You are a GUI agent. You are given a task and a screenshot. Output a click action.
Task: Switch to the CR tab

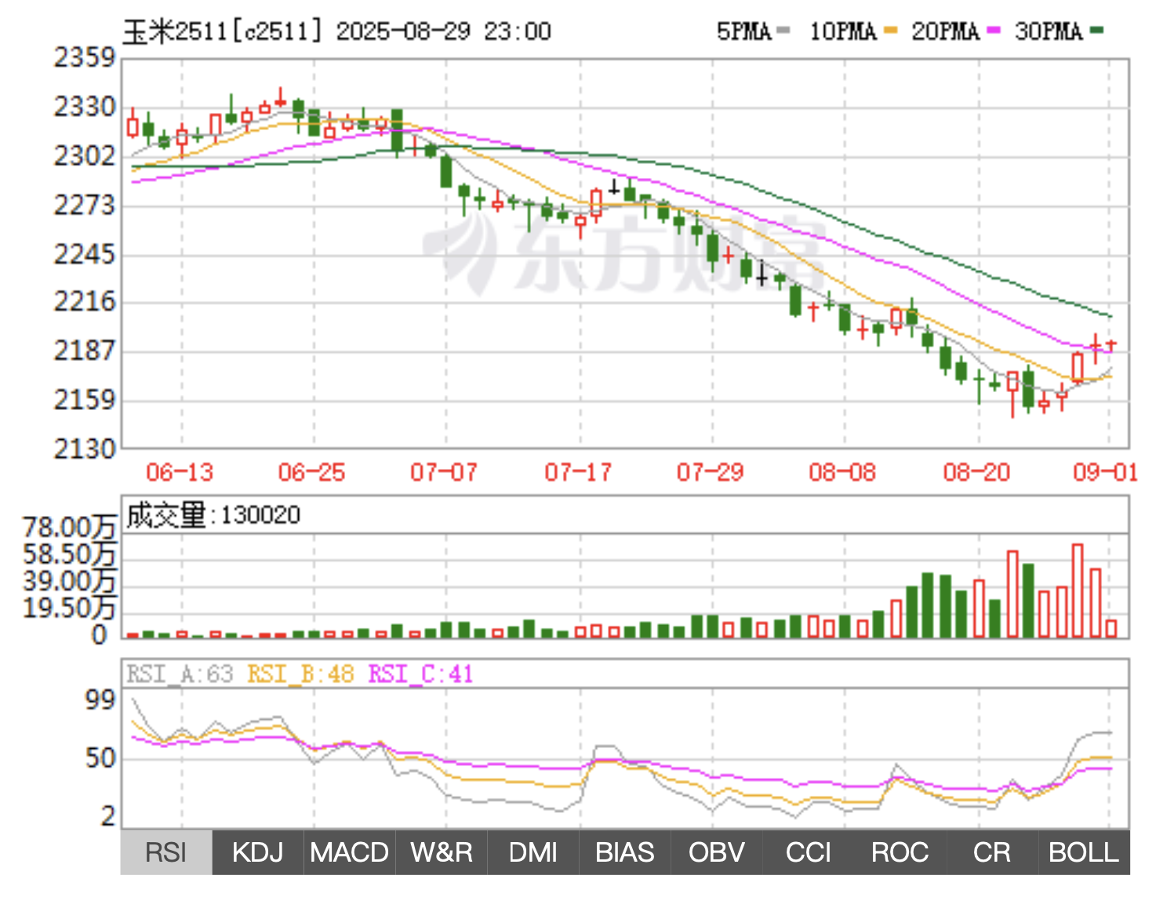(x=991, y=853)
